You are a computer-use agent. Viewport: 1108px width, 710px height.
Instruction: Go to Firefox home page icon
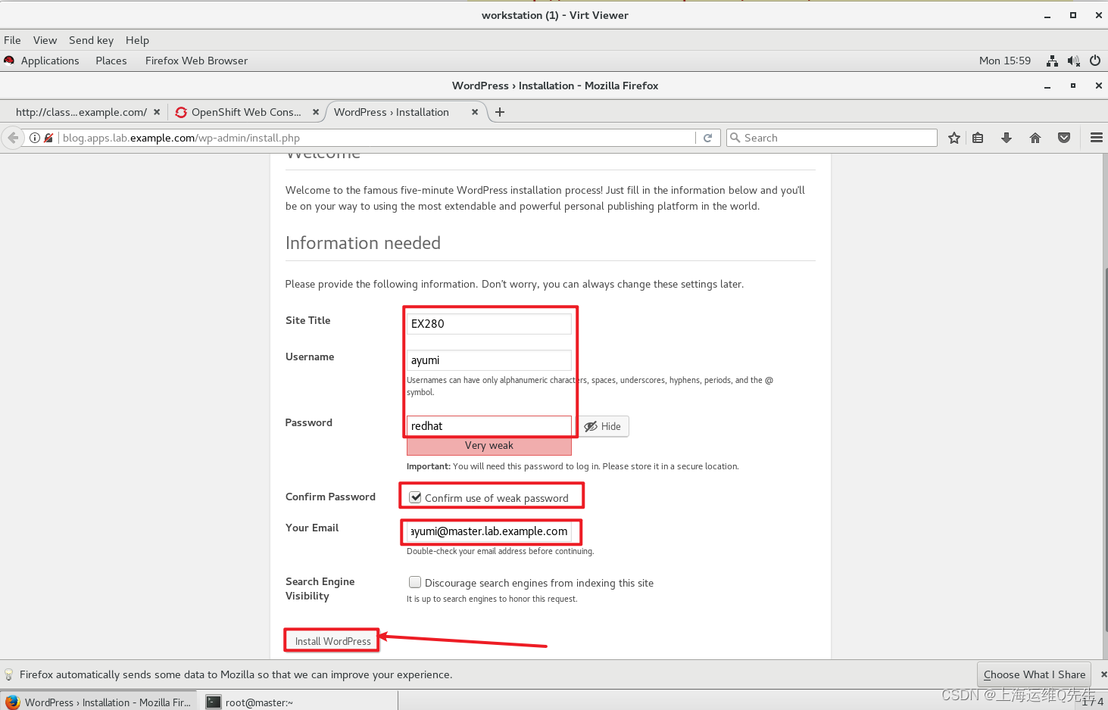pyautogui.click(x=1035, y=138)
